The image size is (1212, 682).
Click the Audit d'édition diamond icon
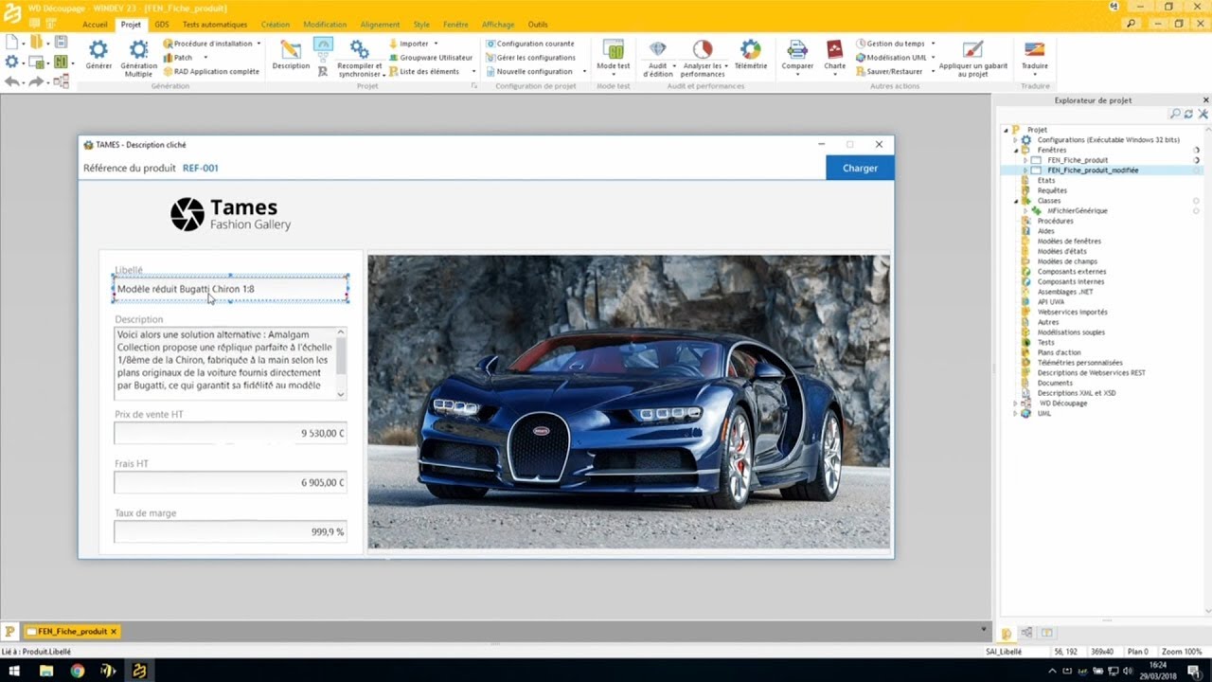pyautogui.click(x=657, y=49)
